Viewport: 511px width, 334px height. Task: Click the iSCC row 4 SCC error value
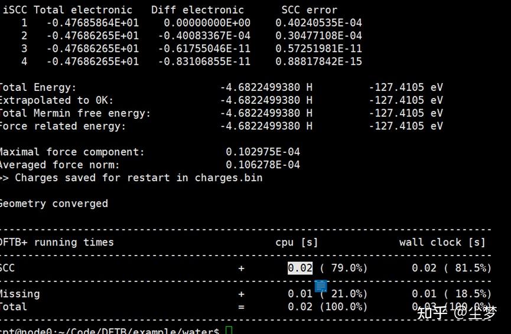coord(319,61)
